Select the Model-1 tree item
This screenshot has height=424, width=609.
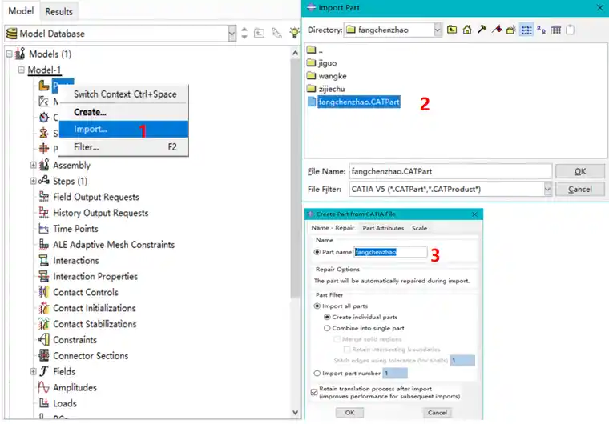pos(44,70)
